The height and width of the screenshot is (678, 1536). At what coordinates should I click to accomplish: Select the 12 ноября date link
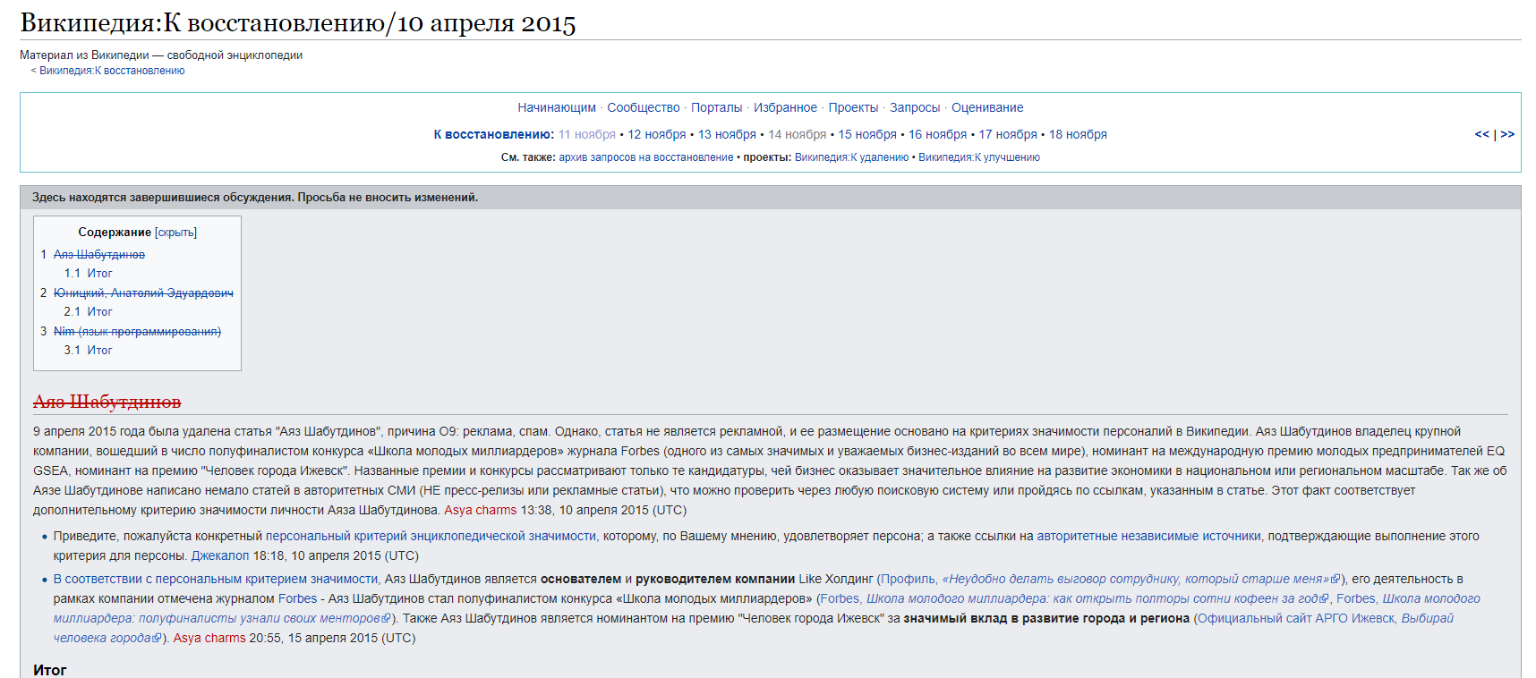pos(656,134)
